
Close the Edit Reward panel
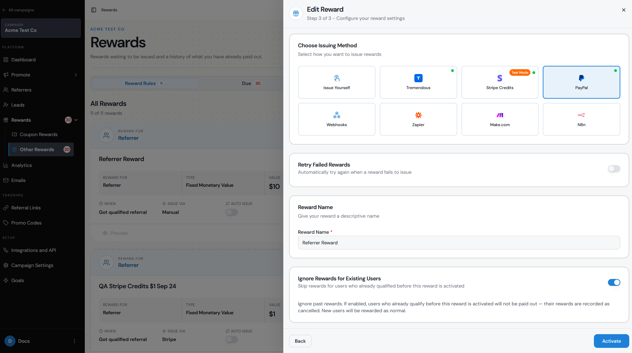tap(624, 10)
